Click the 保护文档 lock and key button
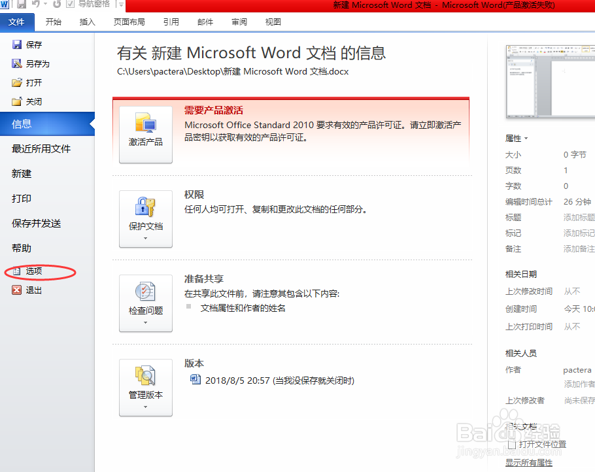 click(146, 219)
